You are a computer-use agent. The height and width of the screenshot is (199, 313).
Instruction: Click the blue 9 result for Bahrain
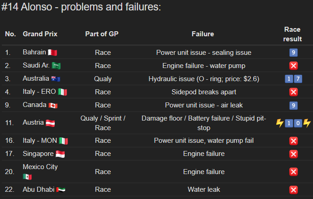pos(293,53)
